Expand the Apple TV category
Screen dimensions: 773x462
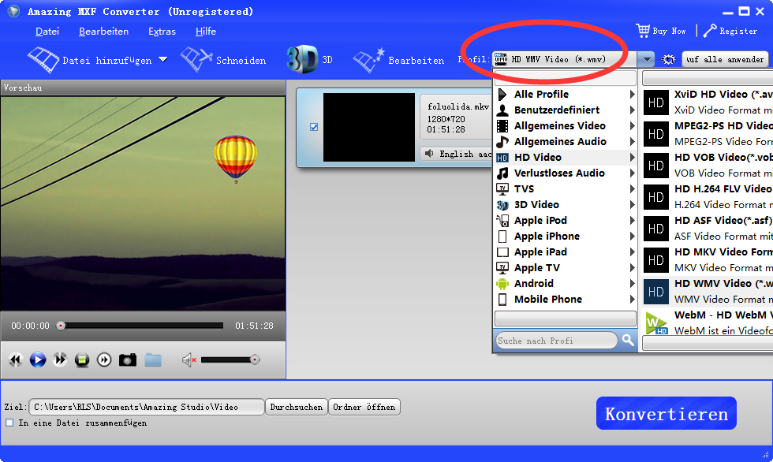coord(566,267)
